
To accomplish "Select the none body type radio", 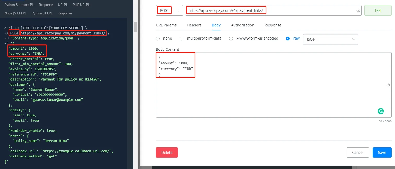I will point(158,38).
